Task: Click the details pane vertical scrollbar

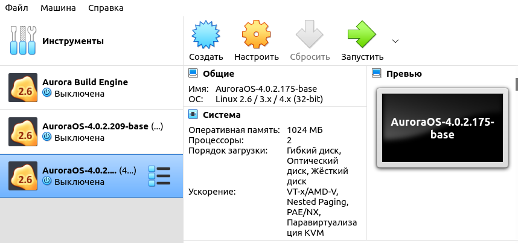Action: (x=516, y=84)
